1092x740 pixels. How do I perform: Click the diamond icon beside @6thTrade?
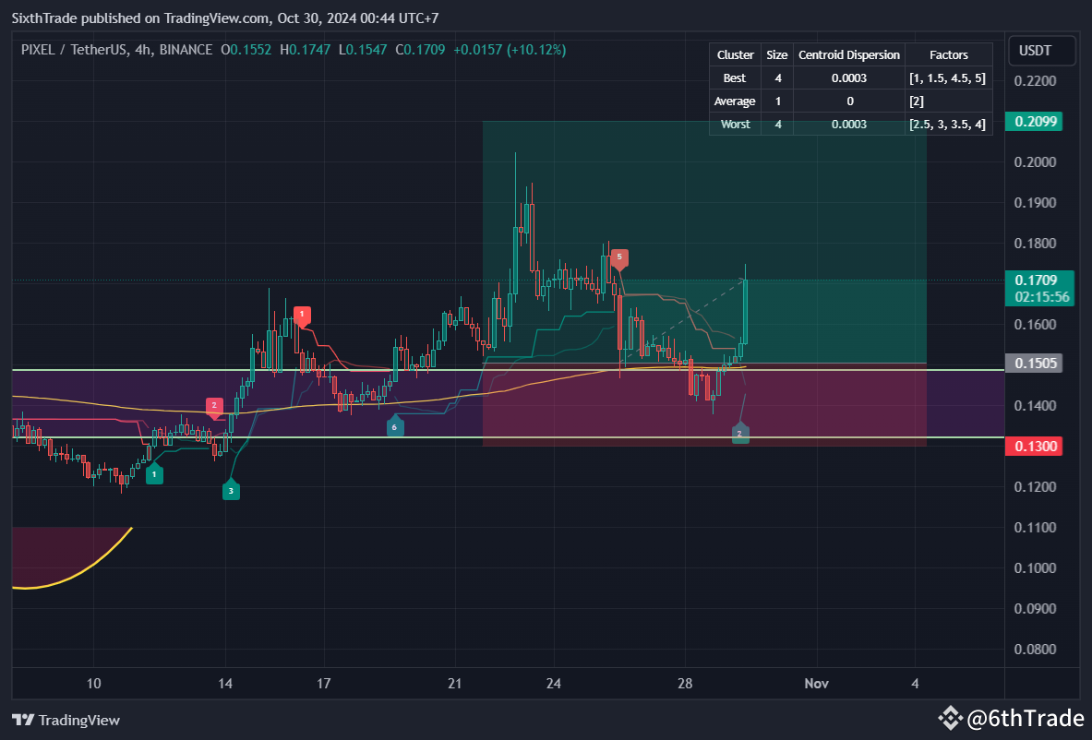950,718
